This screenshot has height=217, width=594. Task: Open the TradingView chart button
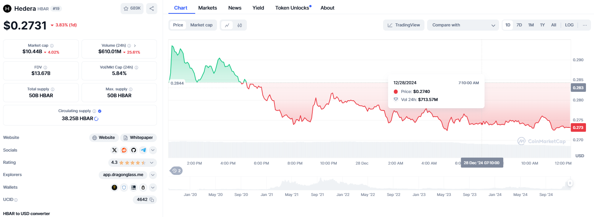[x=404, y=25]
